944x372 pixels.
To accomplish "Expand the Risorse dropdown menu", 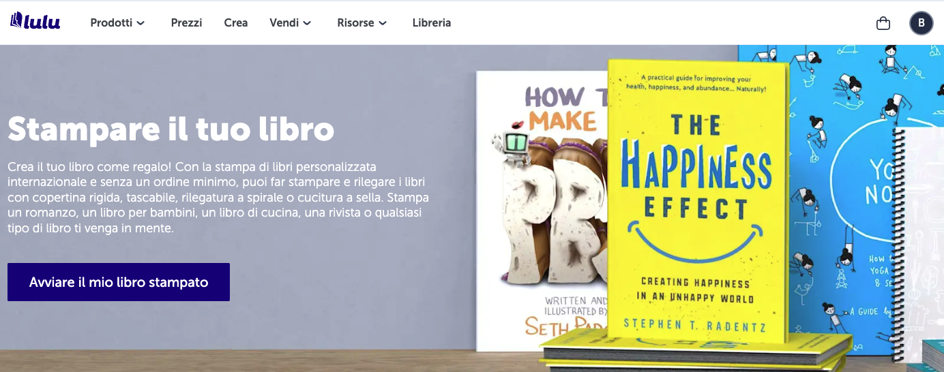I will click(x=362, y=22).
